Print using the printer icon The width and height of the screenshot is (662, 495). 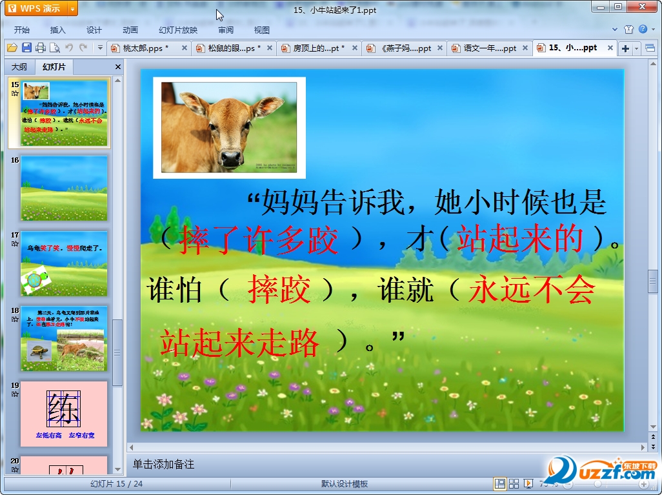[41, 48]
